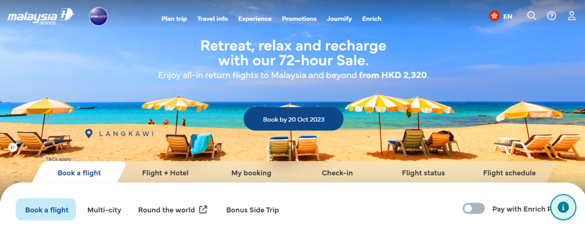This screenshot has width=585, height=230.
Task: Select the Check-in tab
Action: pyautogui.click(x=337, y=172)
